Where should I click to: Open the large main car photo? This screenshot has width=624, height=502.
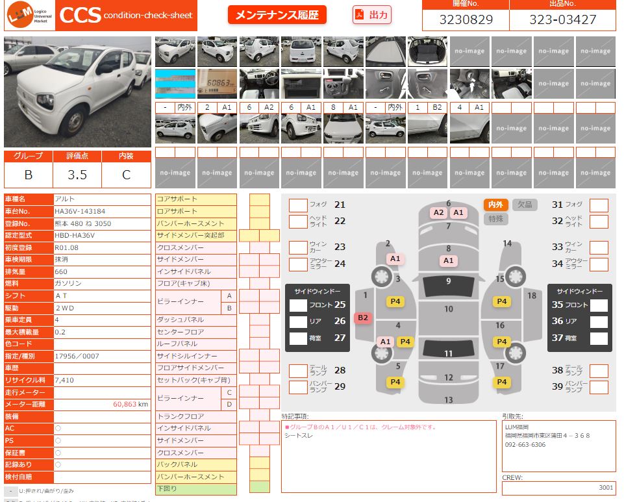[77, 92]
